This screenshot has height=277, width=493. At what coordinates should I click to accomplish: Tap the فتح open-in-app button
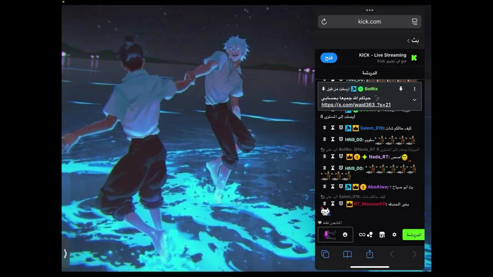click(x=329, y=58)
